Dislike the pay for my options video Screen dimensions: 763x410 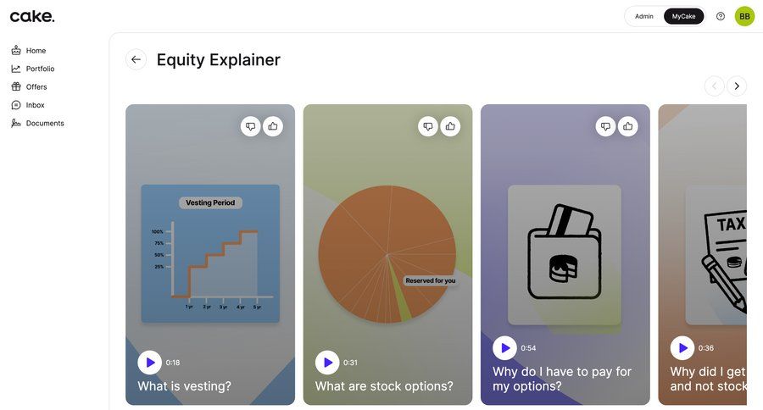coord(605,126)
